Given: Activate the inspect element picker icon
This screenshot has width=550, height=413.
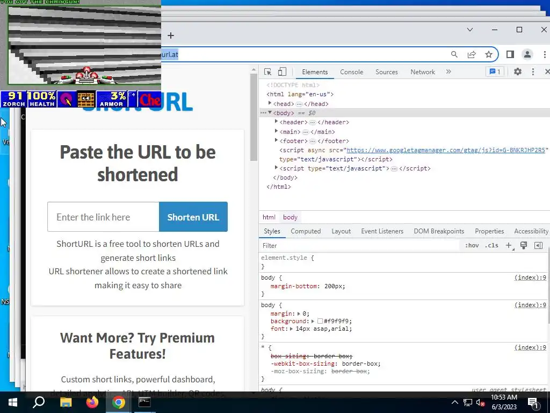Looking at the screenshot, I should click(268, 72).
